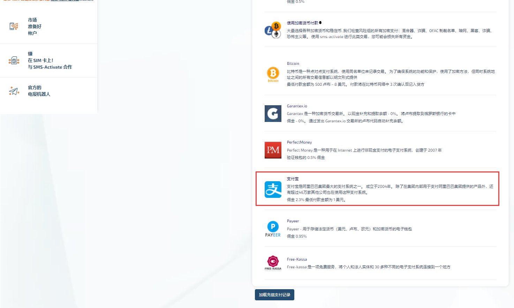Click the Garantex.io heading link
The image size is (514, 308).
pyautogui.click(x=297, y=106)
